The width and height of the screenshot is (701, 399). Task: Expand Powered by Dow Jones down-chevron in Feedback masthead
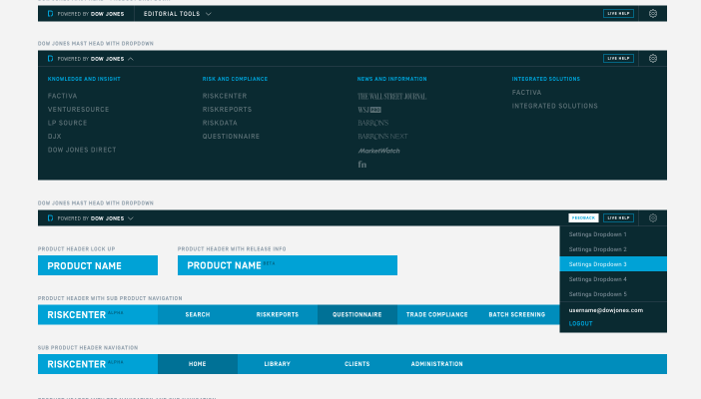(131, 218)
